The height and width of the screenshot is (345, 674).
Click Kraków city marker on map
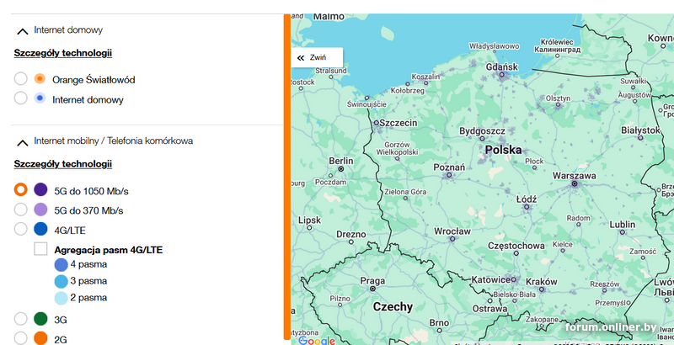[542, 289]
